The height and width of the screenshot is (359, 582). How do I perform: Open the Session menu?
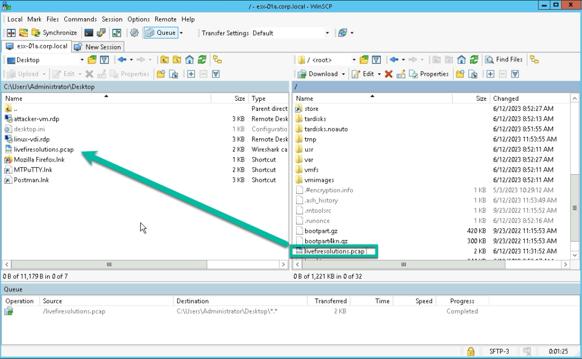(112, 19)
